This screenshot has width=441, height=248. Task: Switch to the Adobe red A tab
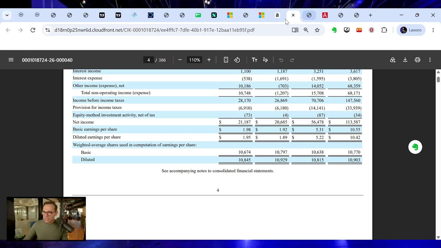pyautogui.click(x=325, y=15)
